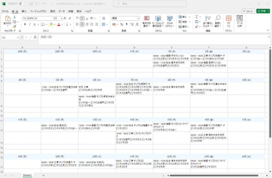This screenshot has height=178, width=272.
Task: Open the font name dropdown Yu Gothic UI
Action: tap(53, 18)
